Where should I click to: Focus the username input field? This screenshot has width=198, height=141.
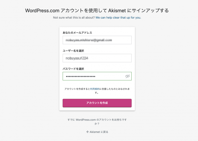point(97,58)
